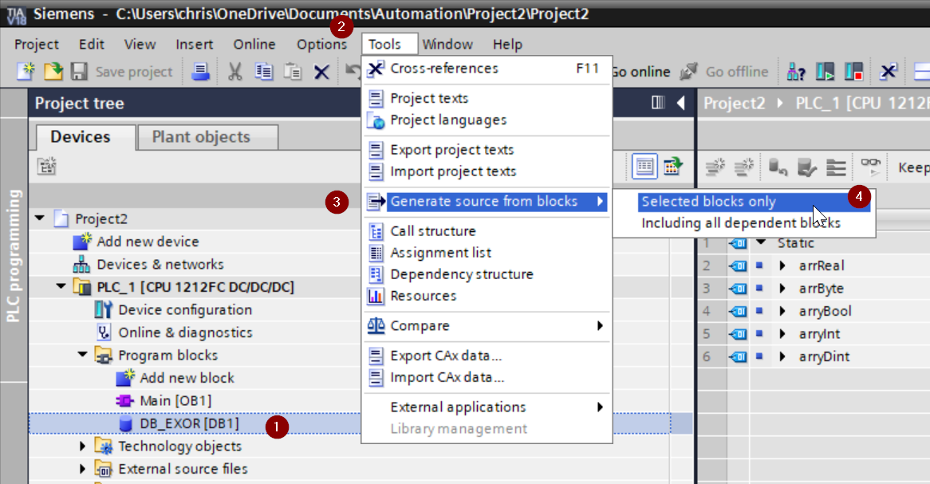Click the Paste clipboard icon

[293, 72]
